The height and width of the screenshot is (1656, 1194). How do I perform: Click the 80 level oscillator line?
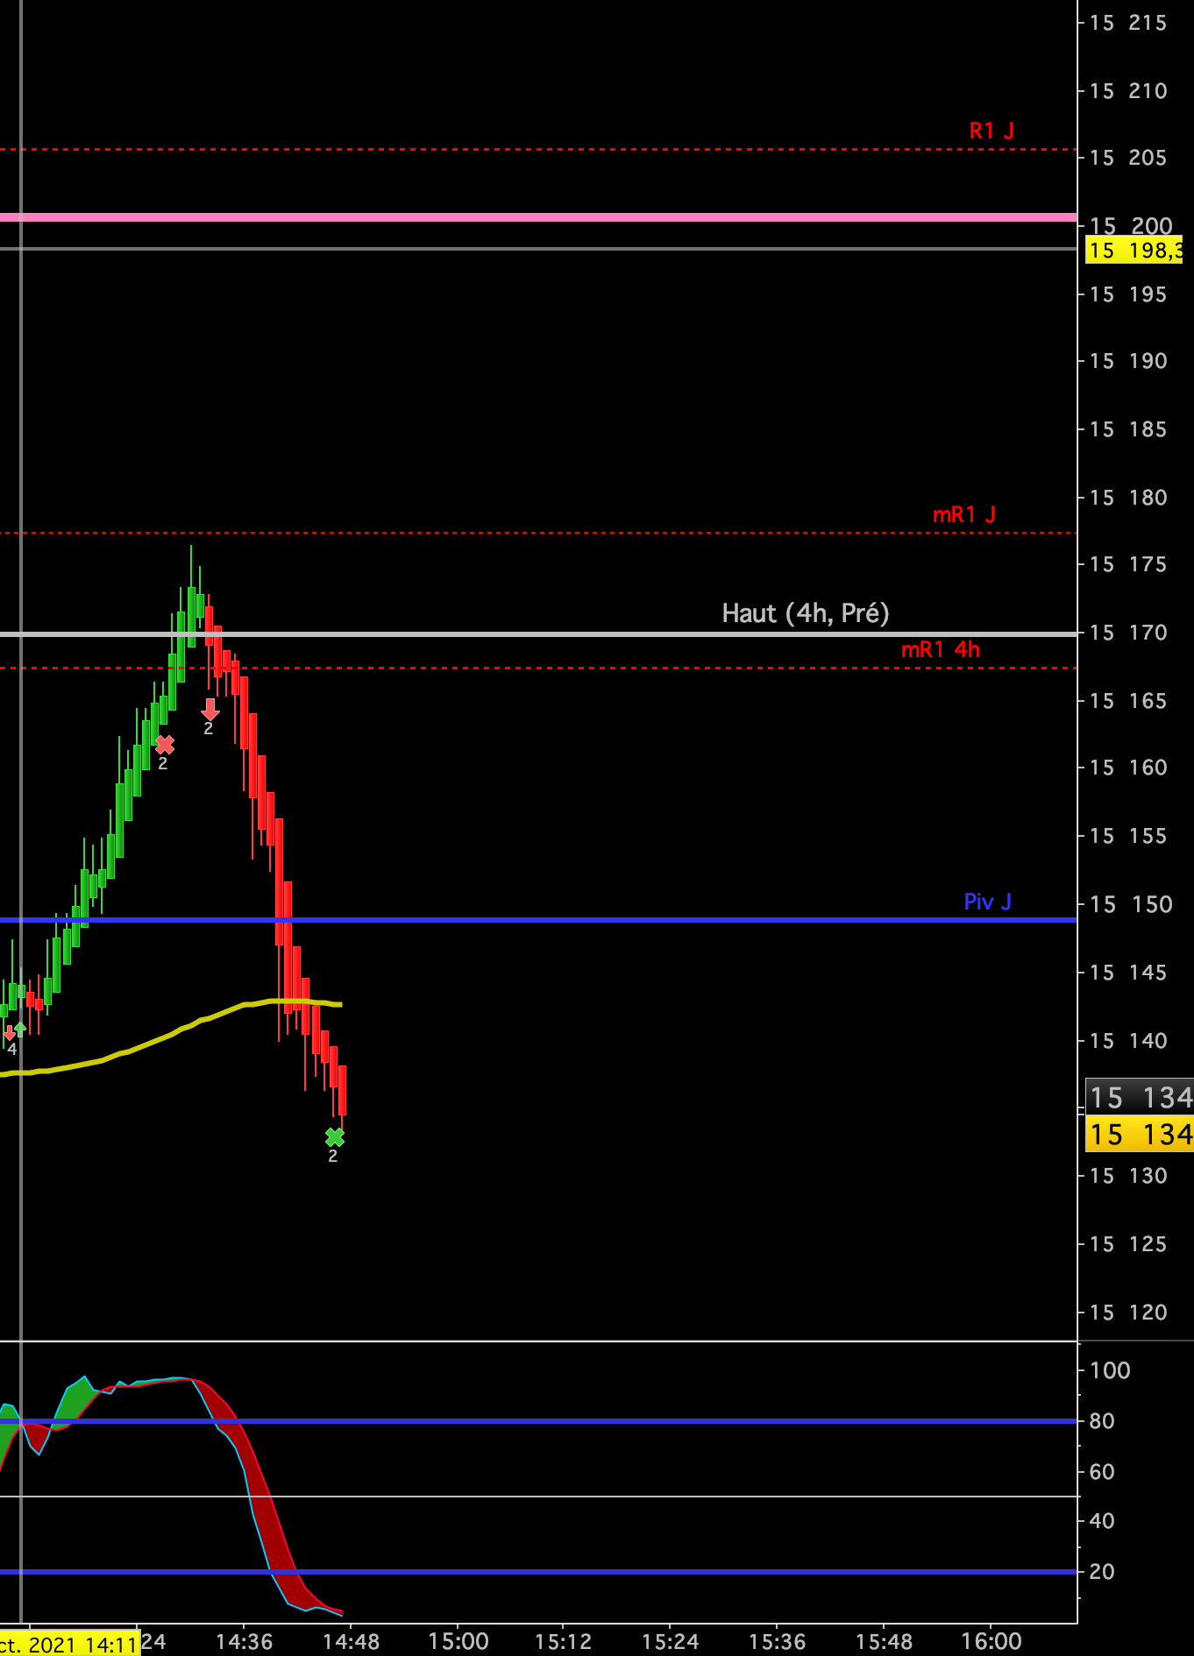[x=538, y=1421]
